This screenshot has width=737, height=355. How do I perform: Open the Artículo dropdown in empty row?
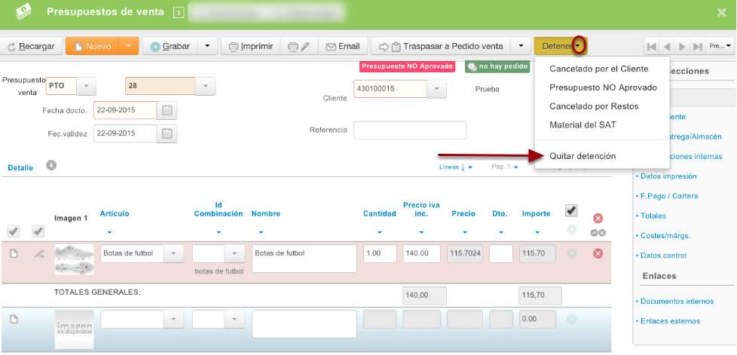[x=173, y=320]
